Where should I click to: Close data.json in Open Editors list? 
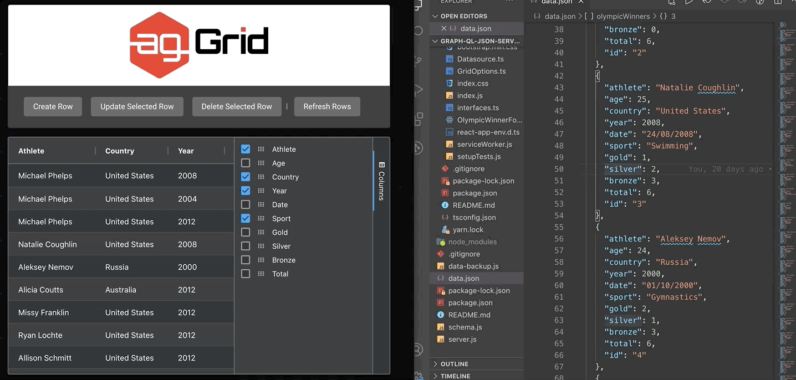[443, 28]
